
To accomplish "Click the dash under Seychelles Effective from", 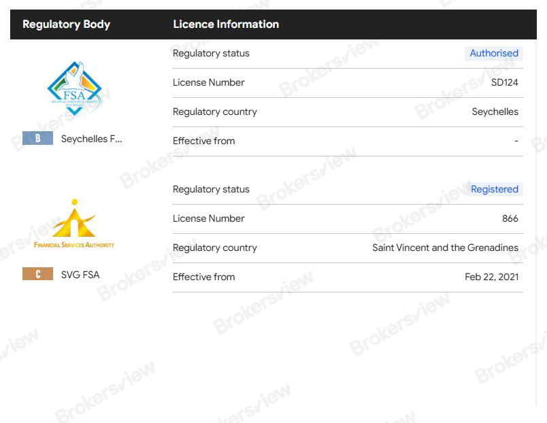I will [516, 141].
